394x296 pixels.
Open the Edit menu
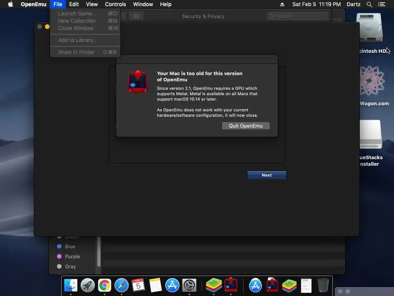[x=74, y=4]
